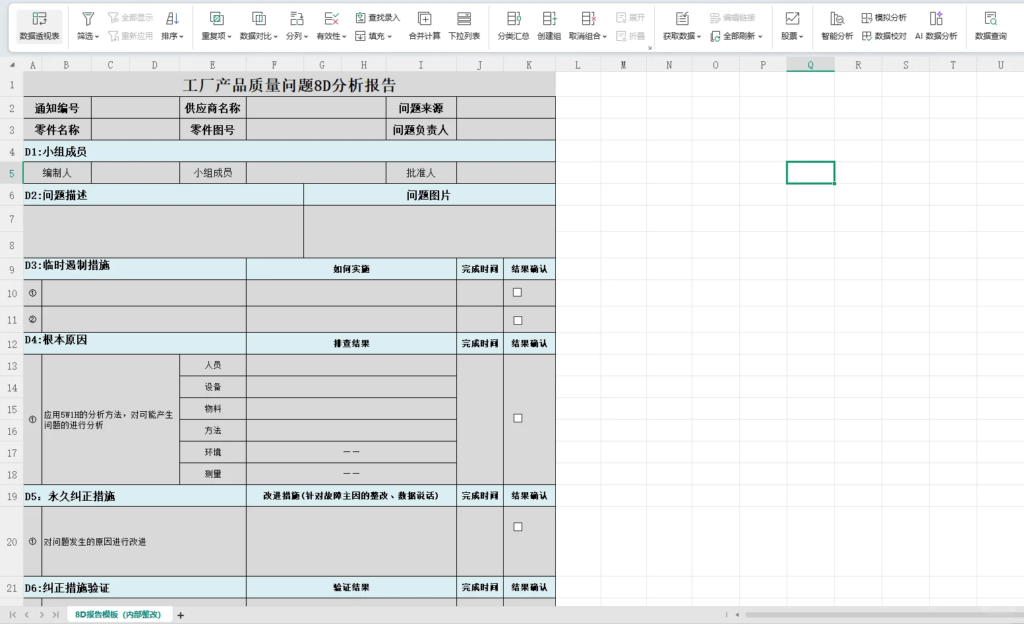Click the 数据对比 data compare icon
1024x624 pixels.
tap(259, 18)
